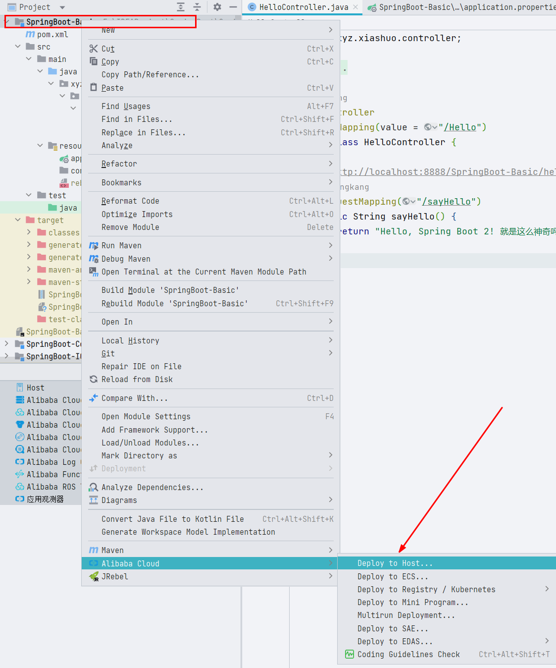Open the Run Maven submenu
Image resolution: width=556 pixels, height=668 pixels.
click(x=210, y=245)
